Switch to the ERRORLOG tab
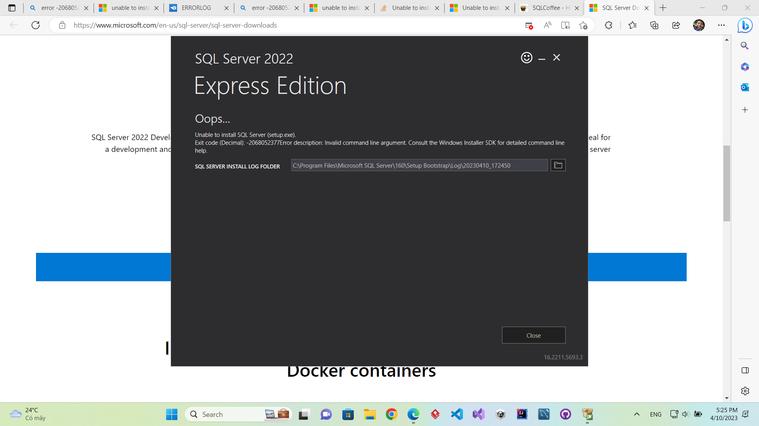Image resolution: width=759 pixels, height=426 pixels. [196, 8]
